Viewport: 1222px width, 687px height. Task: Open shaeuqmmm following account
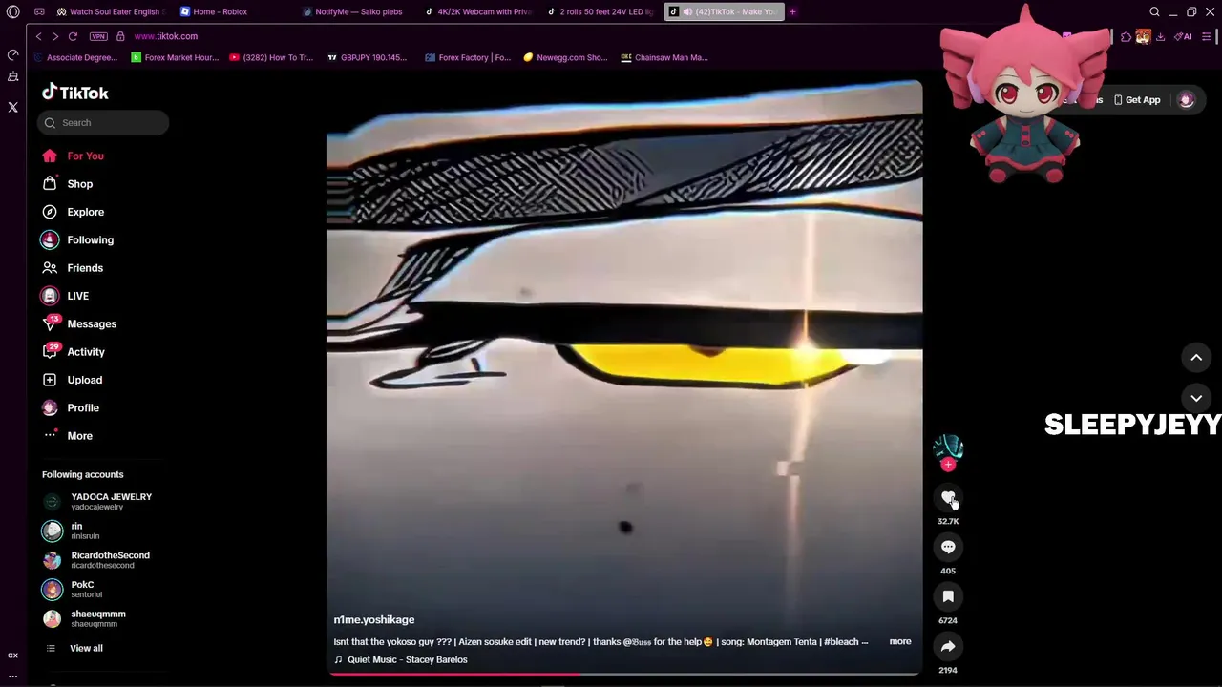pos(84,618)
